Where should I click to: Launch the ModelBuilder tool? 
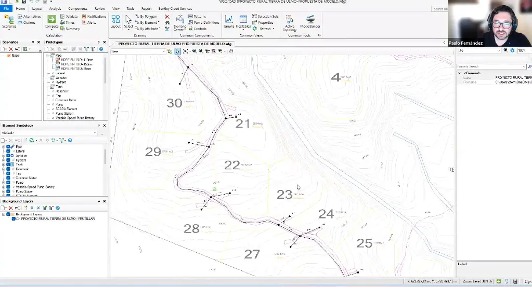click(310, 22)
